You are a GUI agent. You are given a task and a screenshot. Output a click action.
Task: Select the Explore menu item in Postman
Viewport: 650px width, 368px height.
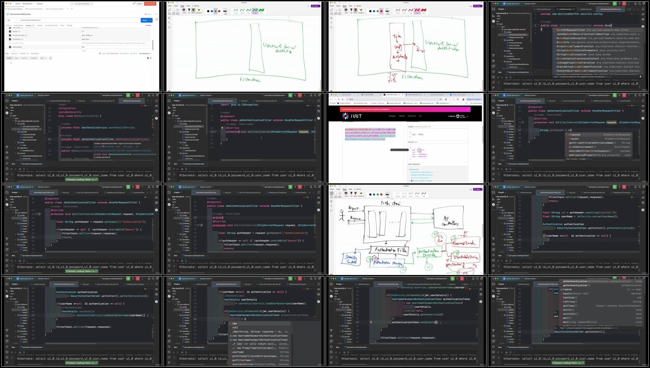(x=40, y=4)
